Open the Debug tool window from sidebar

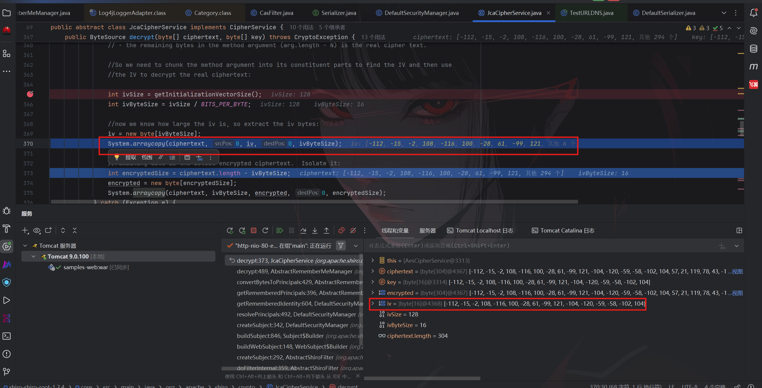tap(7, 211)
